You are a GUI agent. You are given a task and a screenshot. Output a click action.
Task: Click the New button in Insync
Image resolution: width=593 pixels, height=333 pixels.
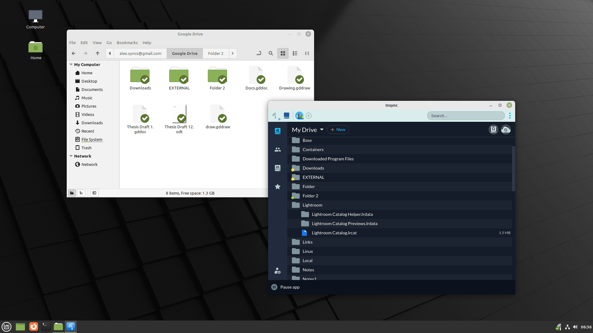tap(338, 129)
